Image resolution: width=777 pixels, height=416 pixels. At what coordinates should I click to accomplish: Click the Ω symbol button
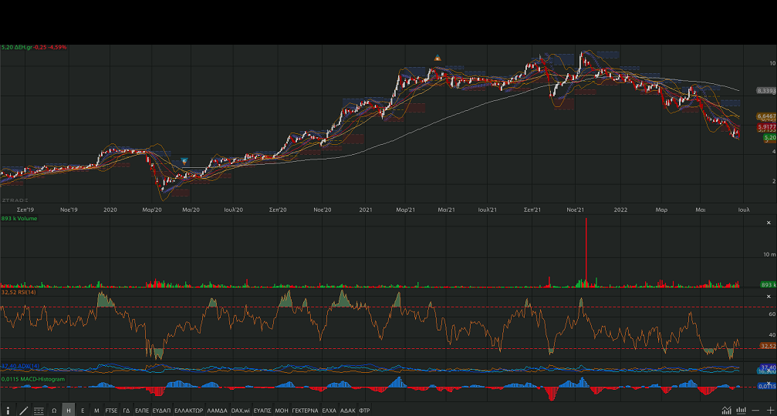click(54, 411)
